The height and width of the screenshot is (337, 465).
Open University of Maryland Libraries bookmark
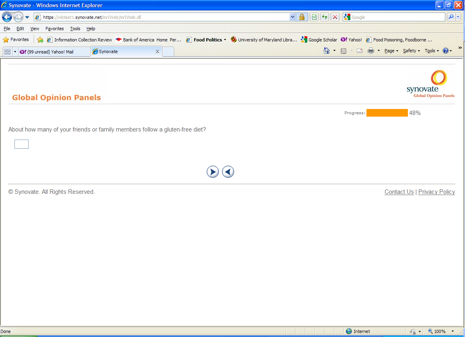tap(263, 40)
